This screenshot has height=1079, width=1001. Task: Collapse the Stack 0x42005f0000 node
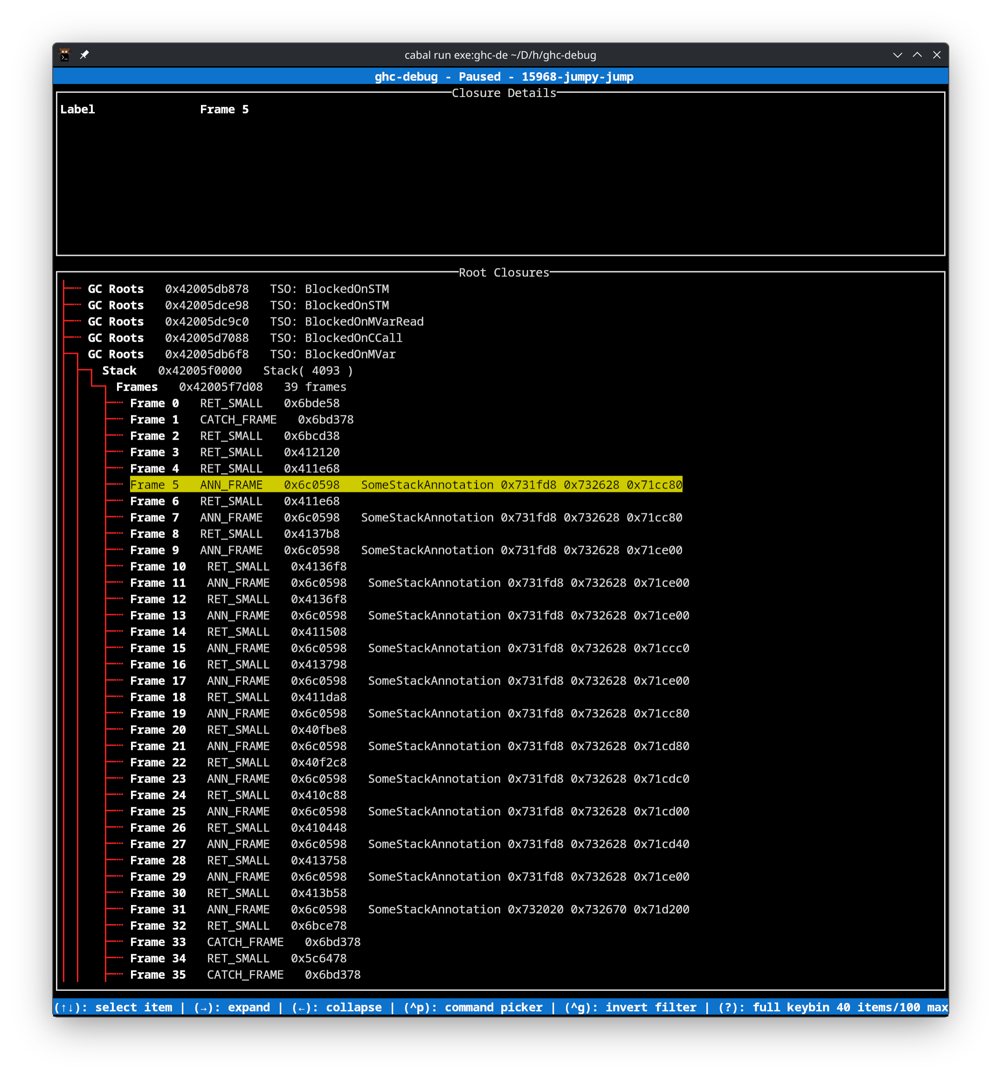pyautogui.click(x=228, y=371)
